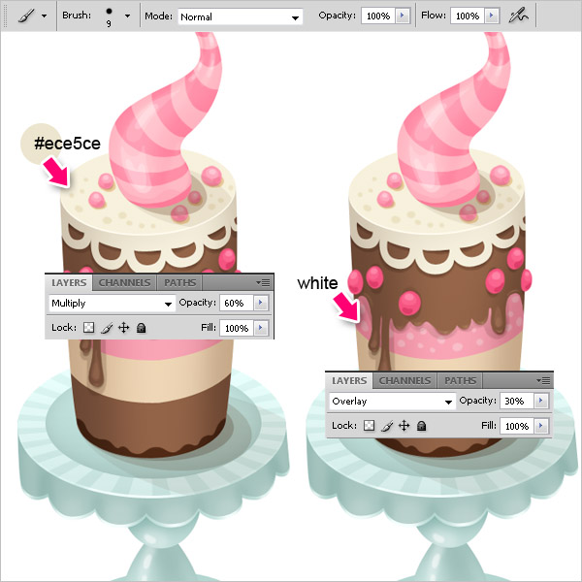Select the Layers tab in Multiply panel
Screen dimensions: 582x582
point(69,283)
